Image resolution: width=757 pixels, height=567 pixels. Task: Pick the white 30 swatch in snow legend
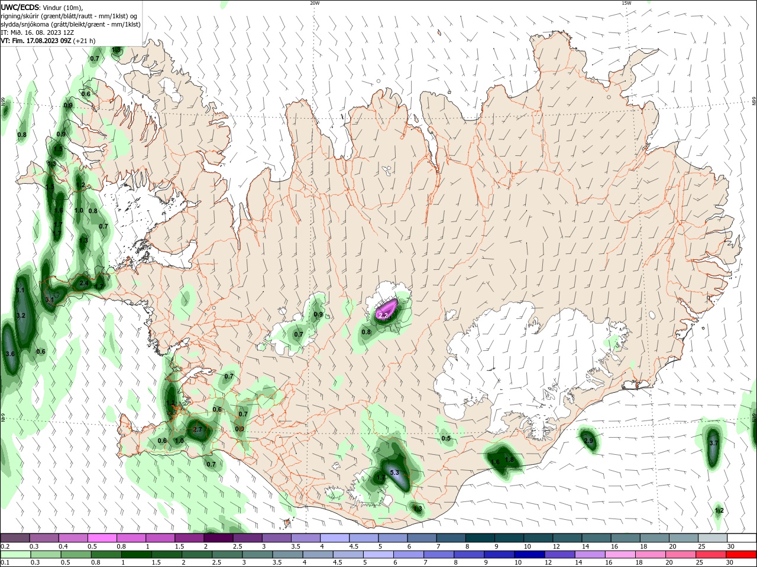[x=742, y=537]
